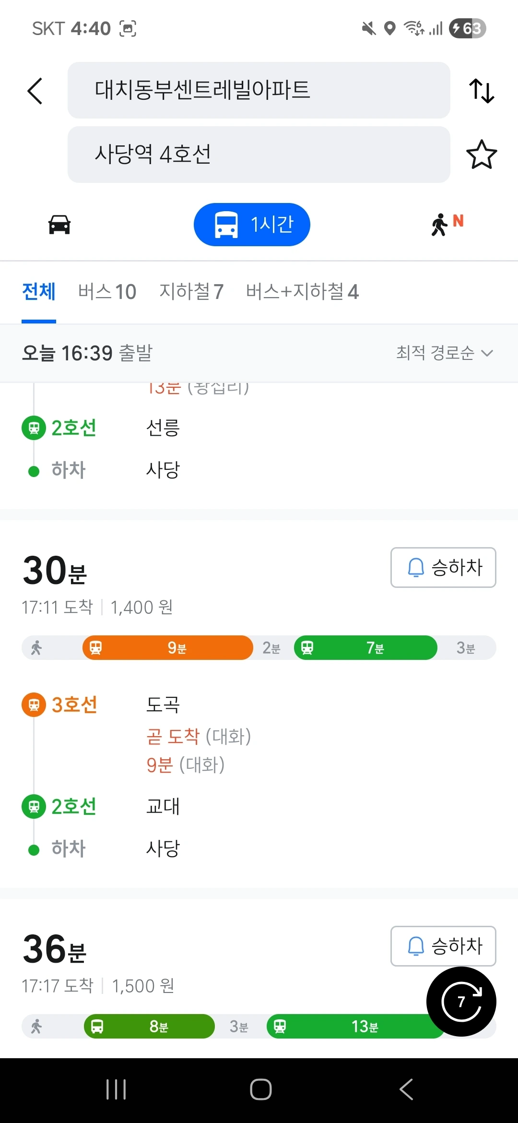Switch to the 버스 10 tab
This screenshot has height=1123, width=518.
pos(107,292)
